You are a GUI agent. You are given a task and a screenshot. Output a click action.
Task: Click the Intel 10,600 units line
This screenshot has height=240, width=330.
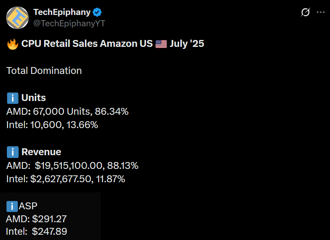click(x=52, y=125)
